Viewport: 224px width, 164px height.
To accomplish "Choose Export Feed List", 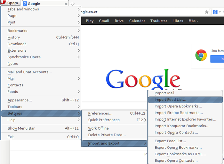I will tap(185, 141).
